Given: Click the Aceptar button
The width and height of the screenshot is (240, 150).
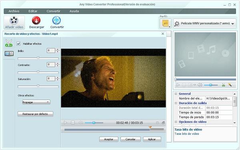Looking at the screenshot, I should pyautogui.click(x=109, y=139).
